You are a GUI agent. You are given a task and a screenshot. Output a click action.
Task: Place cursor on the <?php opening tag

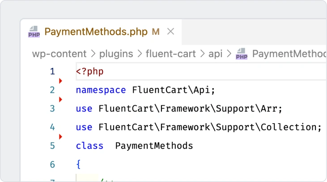point(89,71)
